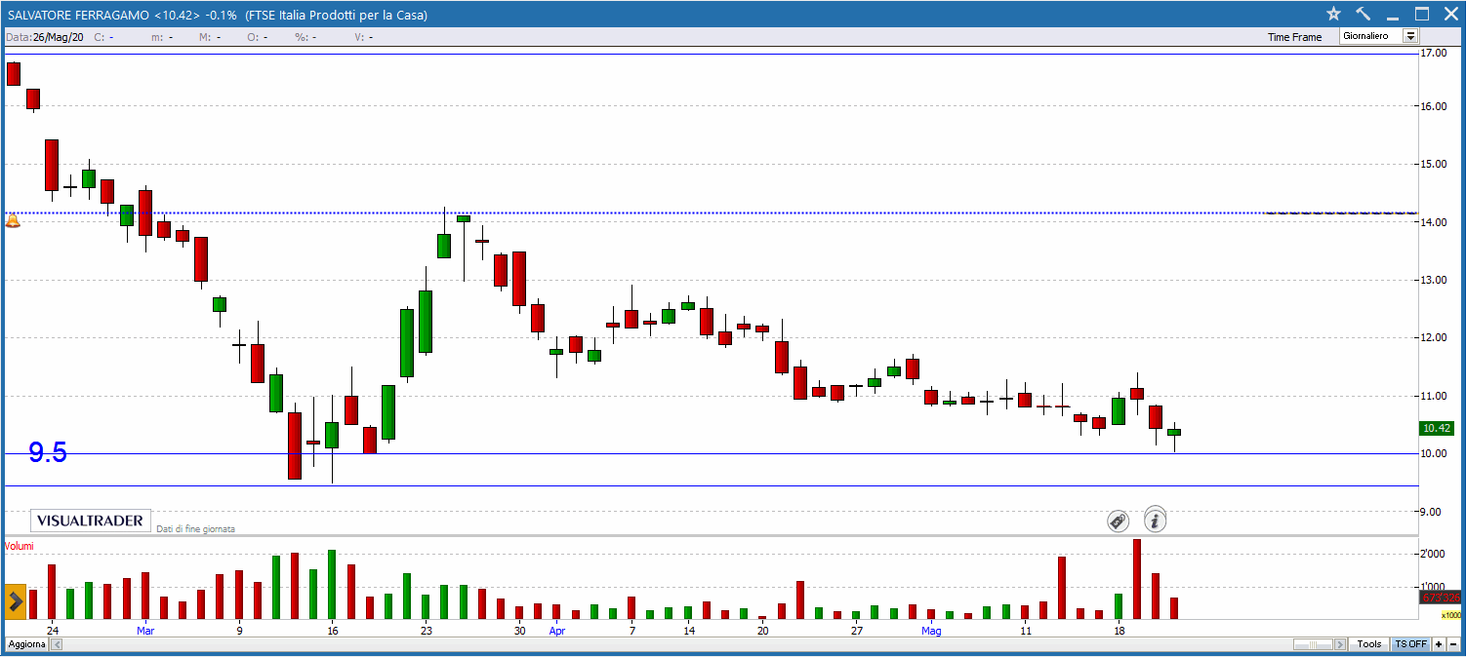
Task: Click the SALVATORE FERRAGAMO title text
Action: (x=77, y=15)
